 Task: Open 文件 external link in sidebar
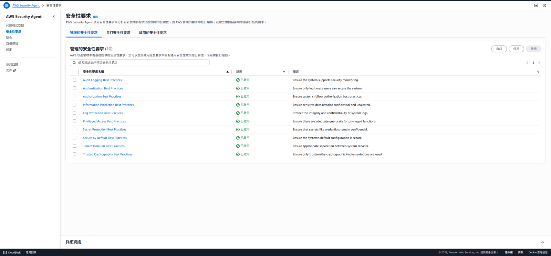point(11,71)
